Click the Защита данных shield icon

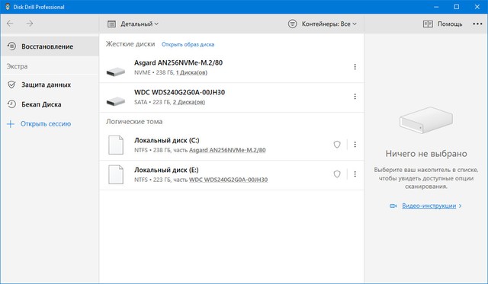point(11,85)
